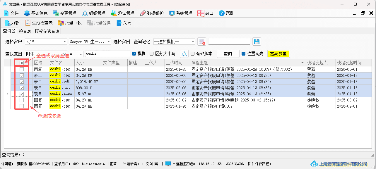Open the 选择客户 云锦 dropdown
This screenshot has width=376, height=169.
[x=46, y=42]
